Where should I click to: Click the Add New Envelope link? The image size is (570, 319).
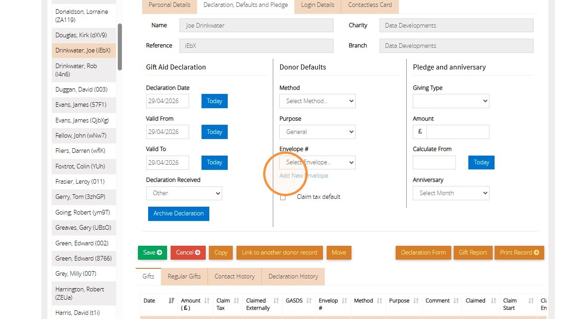pos(304,176)
